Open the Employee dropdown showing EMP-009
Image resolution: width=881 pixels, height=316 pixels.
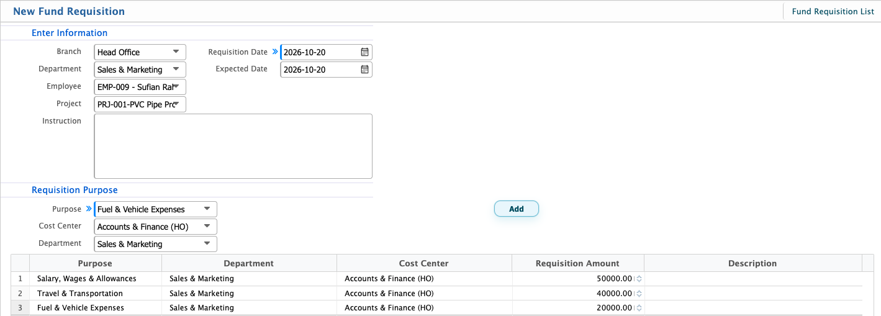pos(140,87)
